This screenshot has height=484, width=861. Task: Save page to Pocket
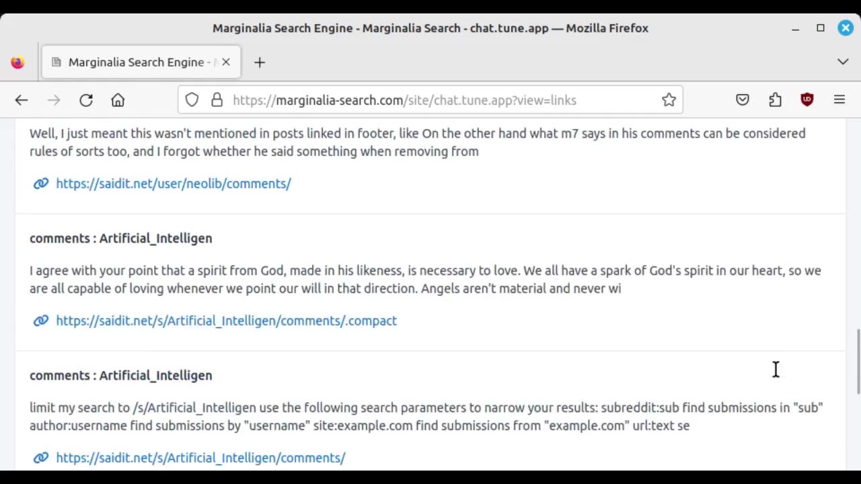743,100
